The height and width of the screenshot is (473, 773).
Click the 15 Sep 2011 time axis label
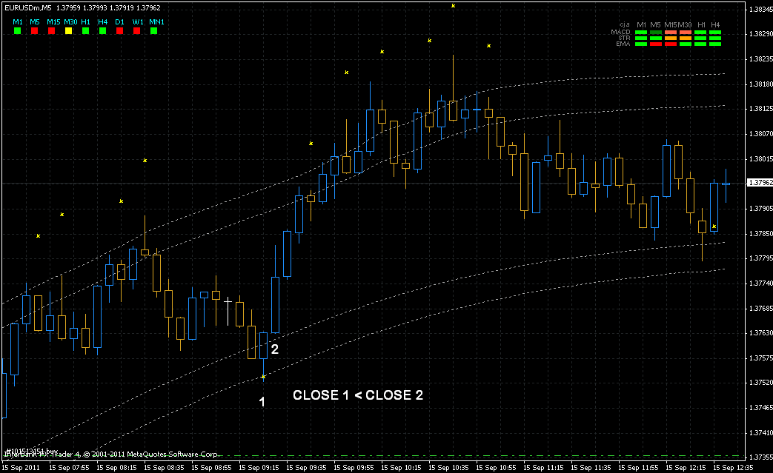coord(21,468)
